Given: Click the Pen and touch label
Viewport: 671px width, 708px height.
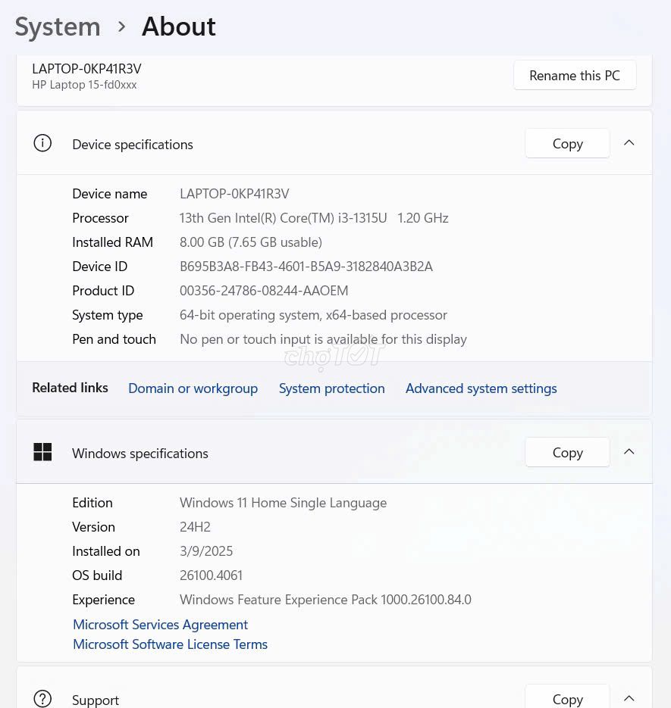Looking at the screenshot, I should click(x=114, y=339).
